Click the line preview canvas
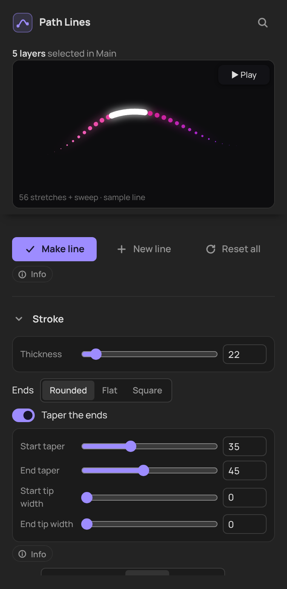The width and height of the screenshot is (287, 589). point(143,134)
